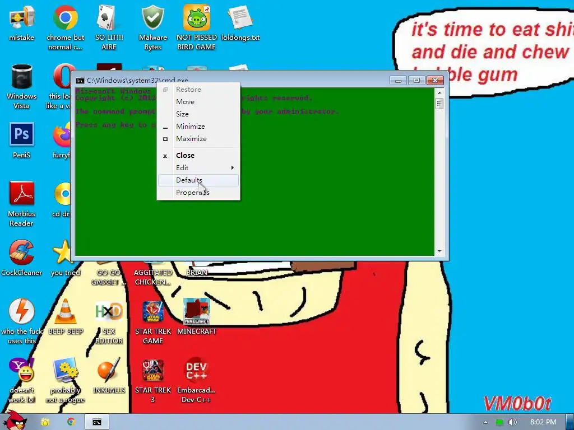The height and width of the screenshot is (430, 574).
Task: Open 'chrome but normal c...' desktop icon
Action: tap(65, 27)
